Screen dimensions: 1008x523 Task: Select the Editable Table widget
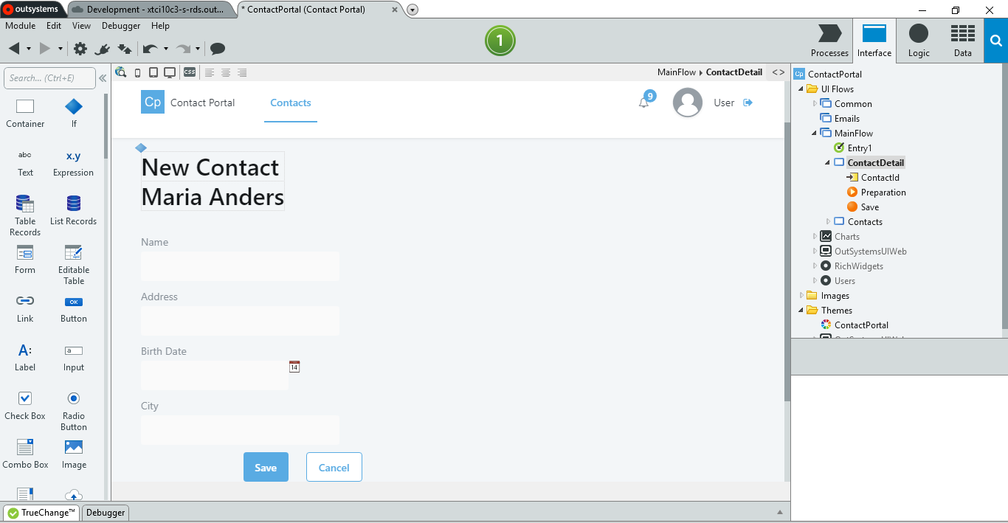pyautogui.click(x=74, y=264)
